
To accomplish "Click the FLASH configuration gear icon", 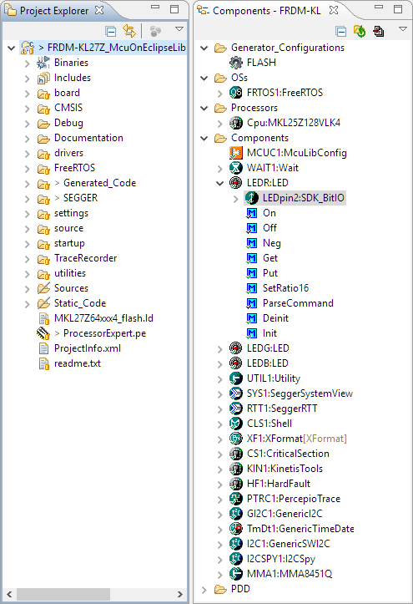I will (x=236, y=63).
